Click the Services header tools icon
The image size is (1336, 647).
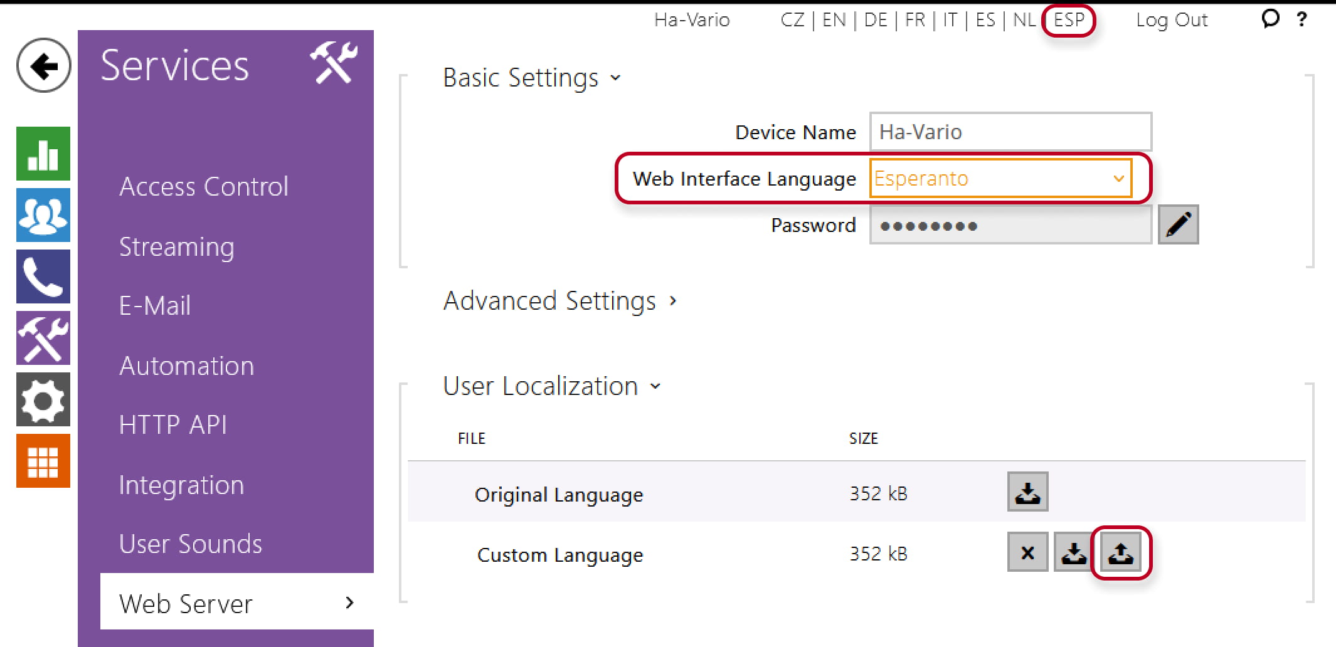[x=334, y=63]
